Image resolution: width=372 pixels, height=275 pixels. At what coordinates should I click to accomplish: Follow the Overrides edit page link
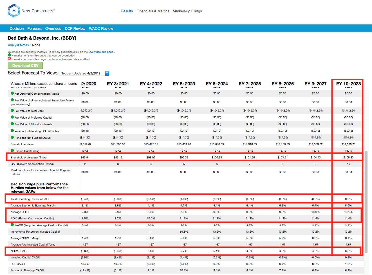point(101,52)
